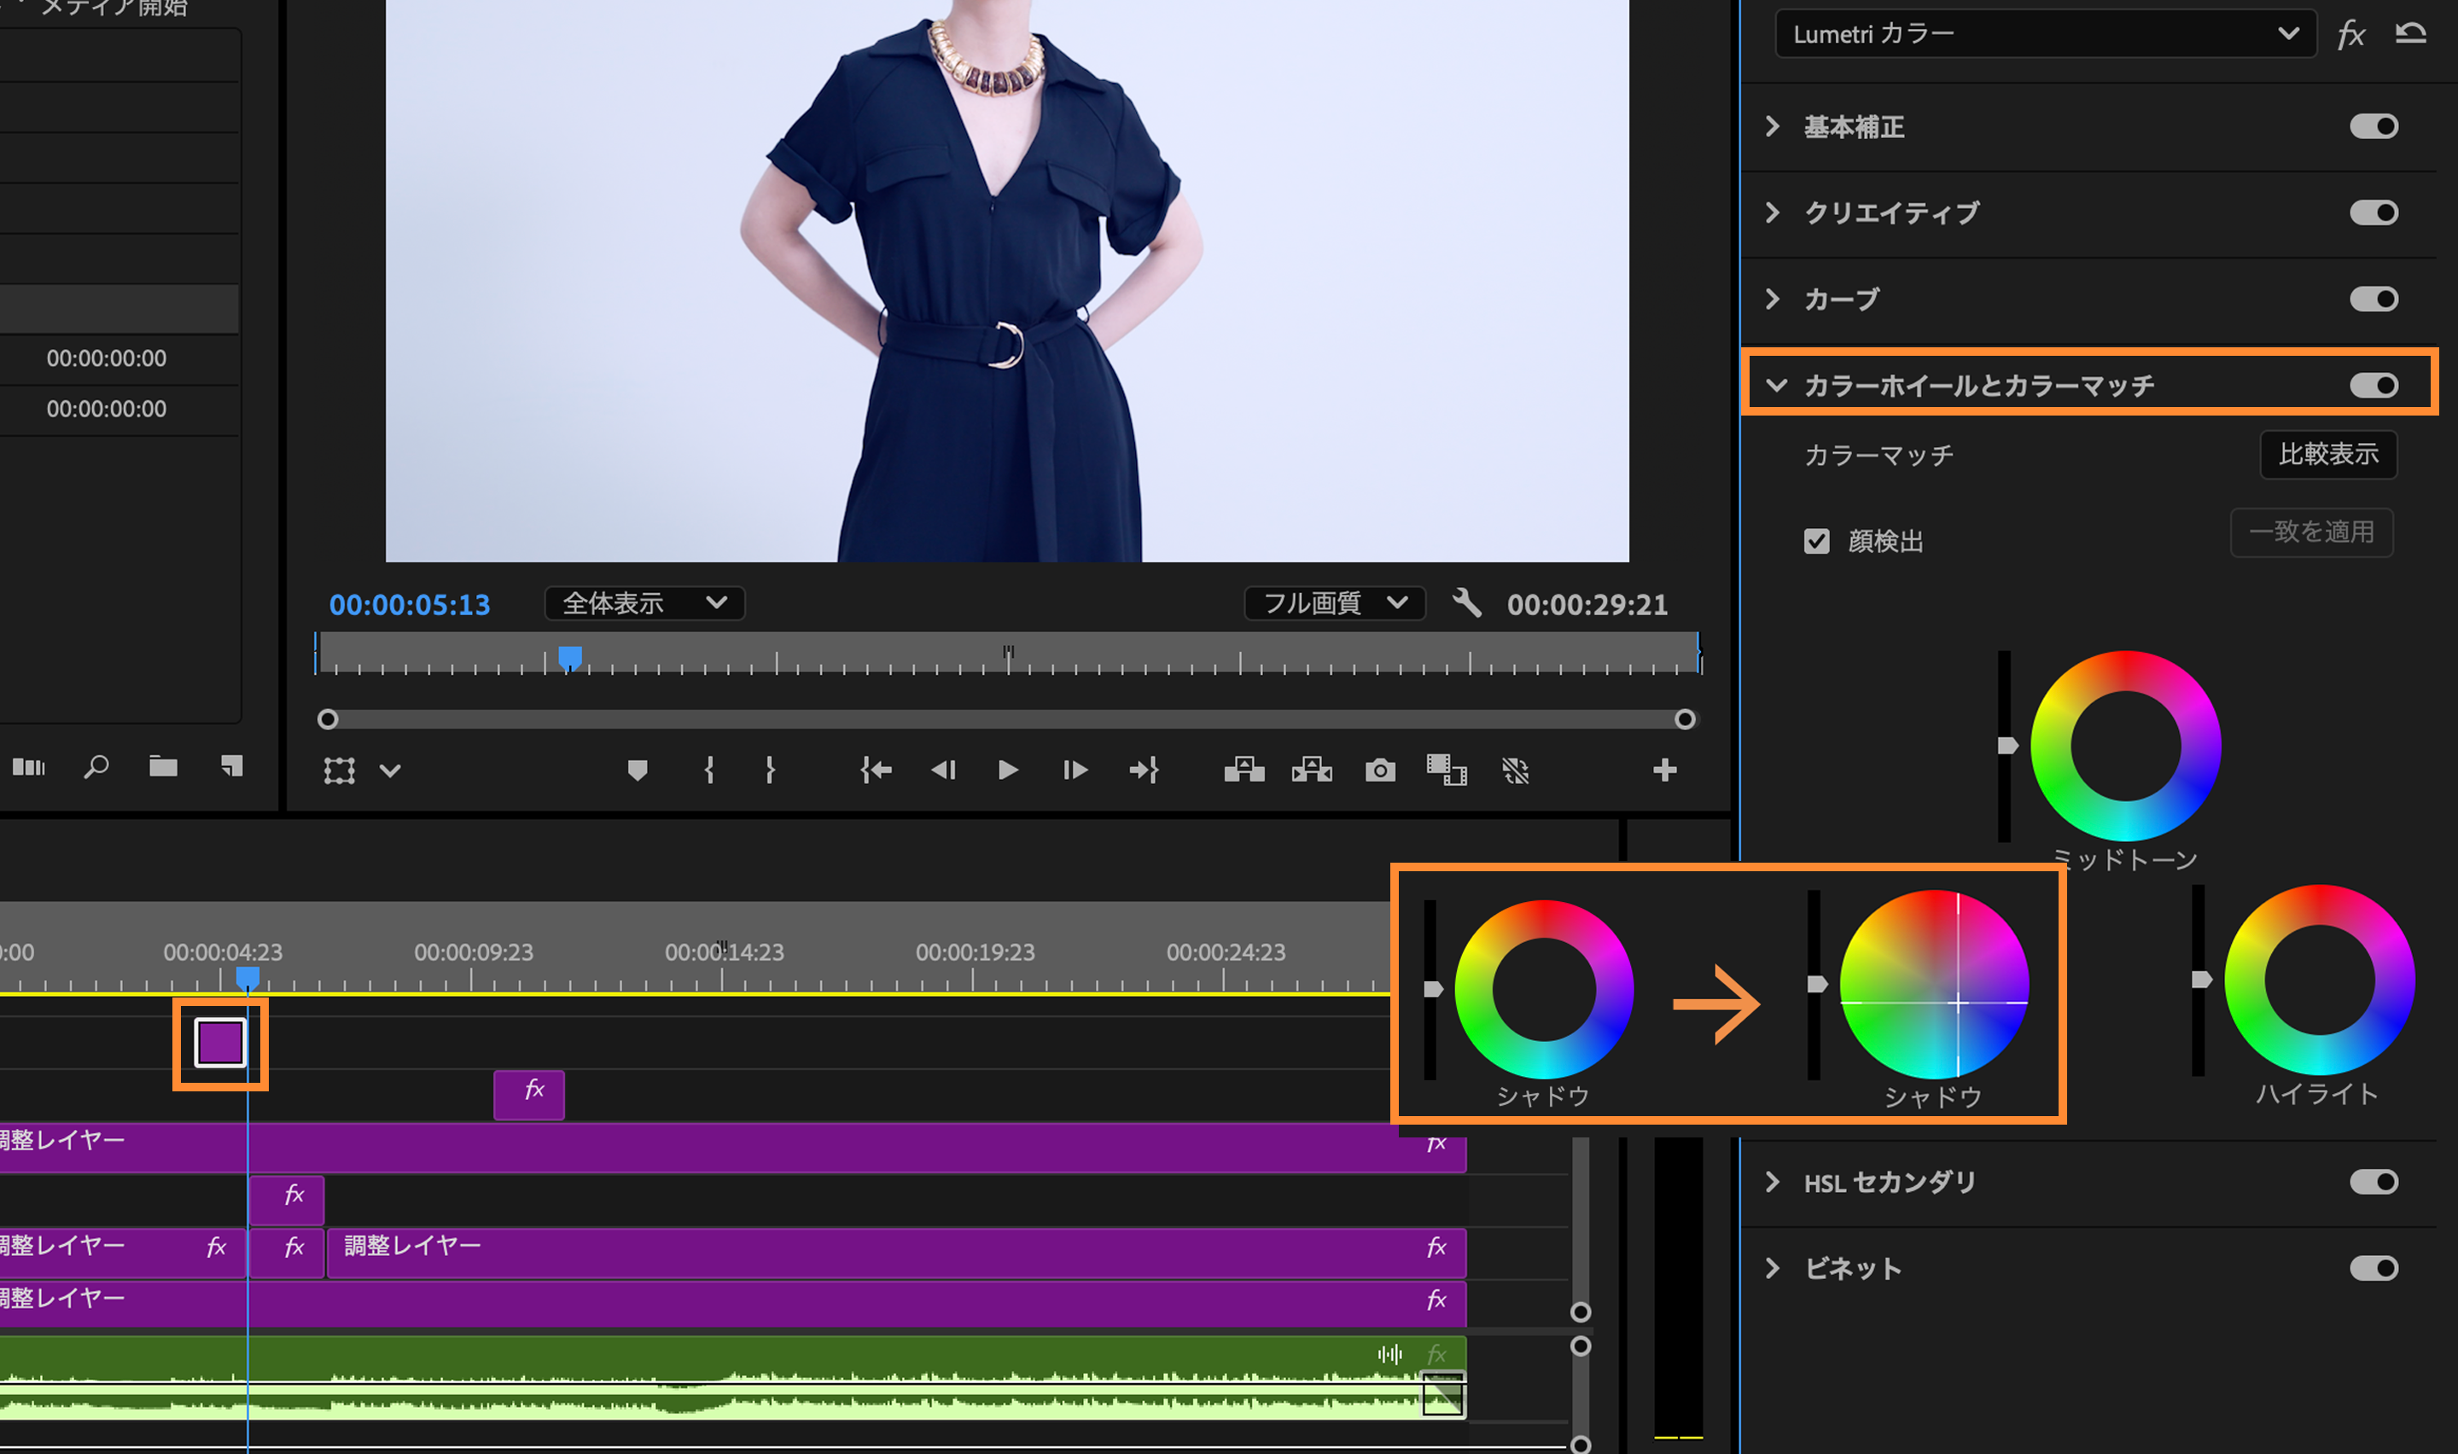Open the Lumetri カラー dropdown
2458x1454 pixels.
(x=2045, y=33)
